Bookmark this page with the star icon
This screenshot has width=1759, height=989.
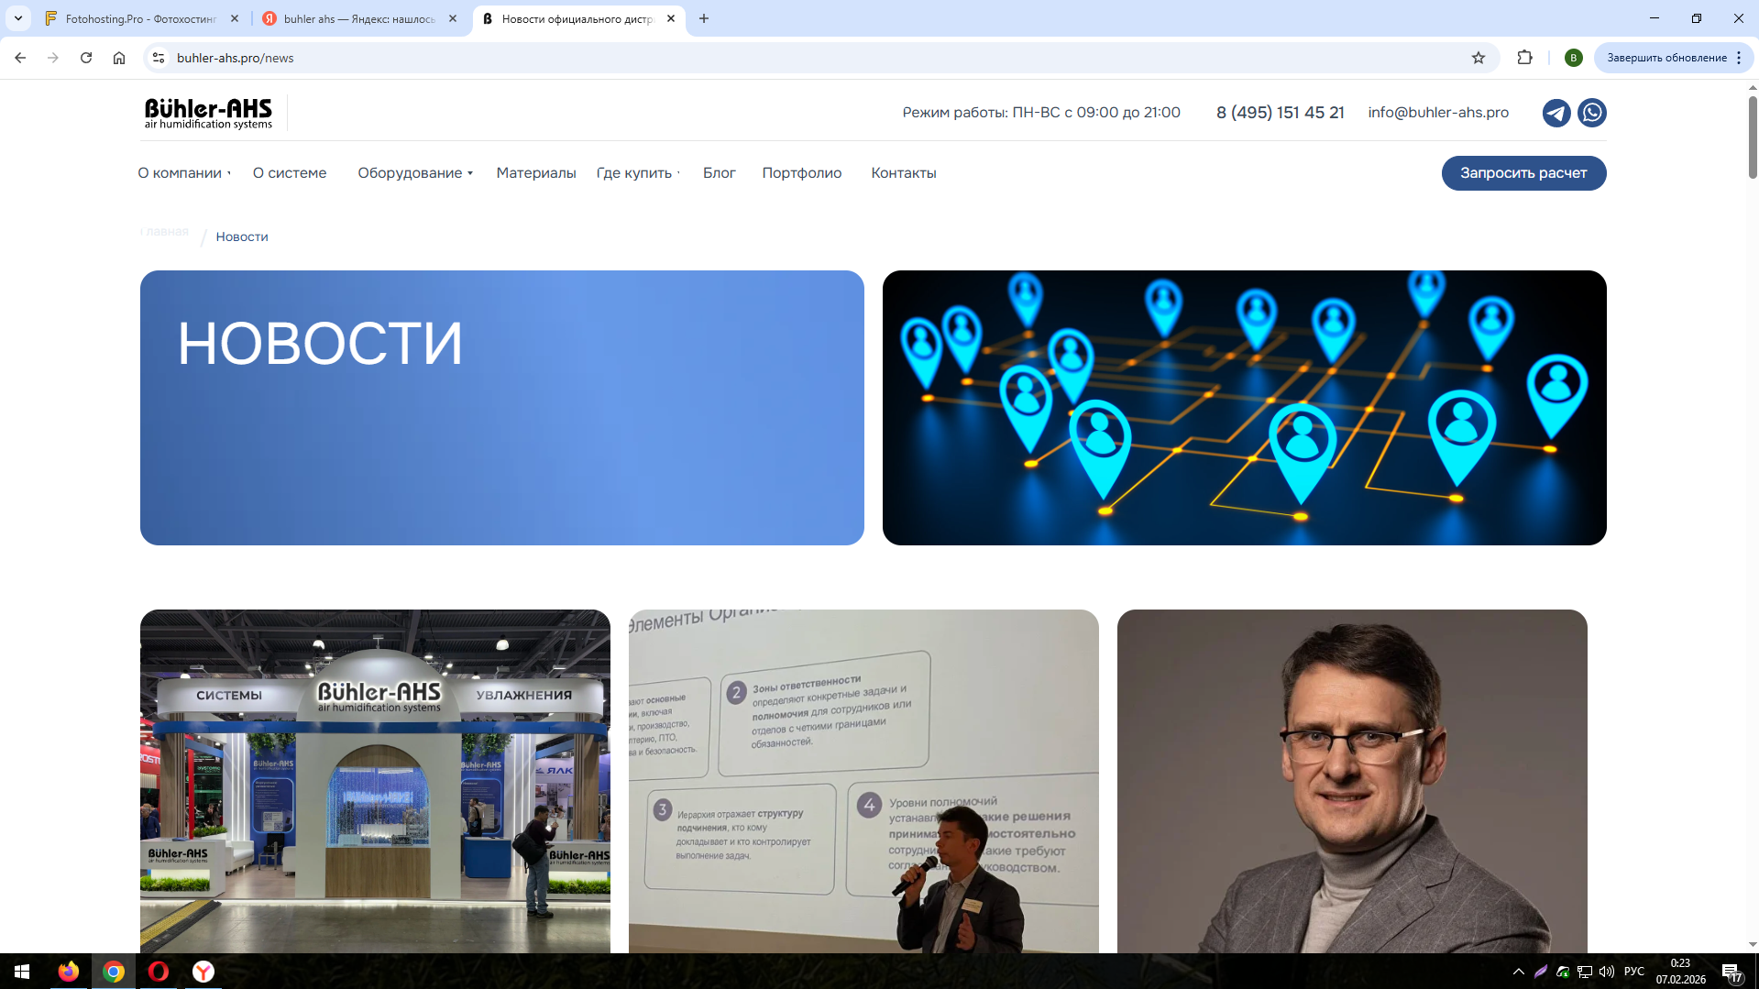(1479, 58)
